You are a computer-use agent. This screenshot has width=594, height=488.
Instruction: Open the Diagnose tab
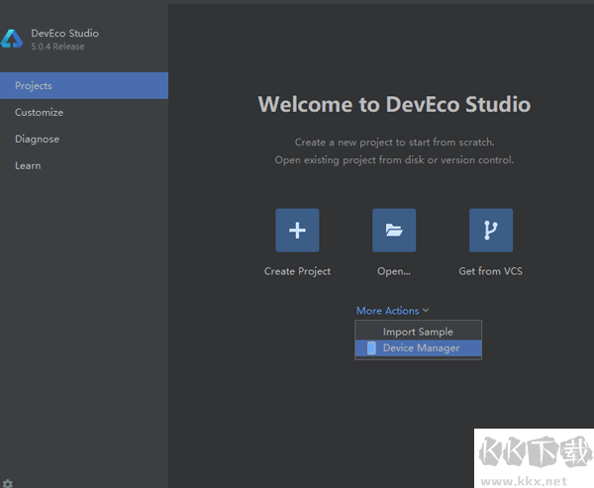(84, 139)
